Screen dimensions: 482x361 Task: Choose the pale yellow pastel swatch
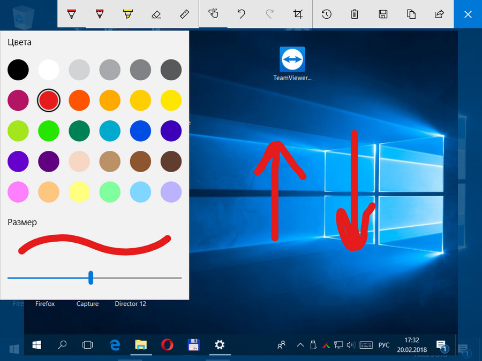coord(79,192)
